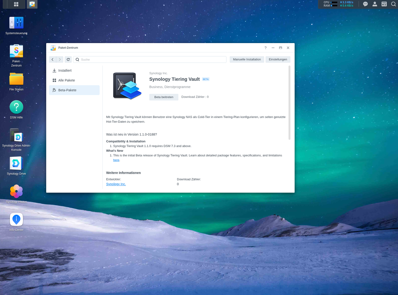Select Installiert in the sidebar
398x295 pixels.
[x=65, y=71]
